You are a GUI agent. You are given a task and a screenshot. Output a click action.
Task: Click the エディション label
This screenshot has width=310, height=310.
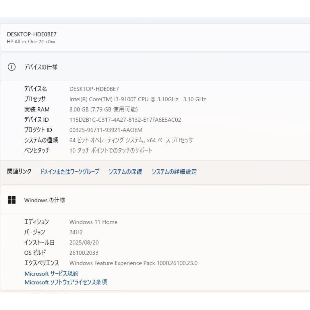(36, 222)
